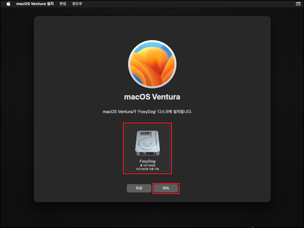Click the input source icon in menu bar

[x=298, y=4]
